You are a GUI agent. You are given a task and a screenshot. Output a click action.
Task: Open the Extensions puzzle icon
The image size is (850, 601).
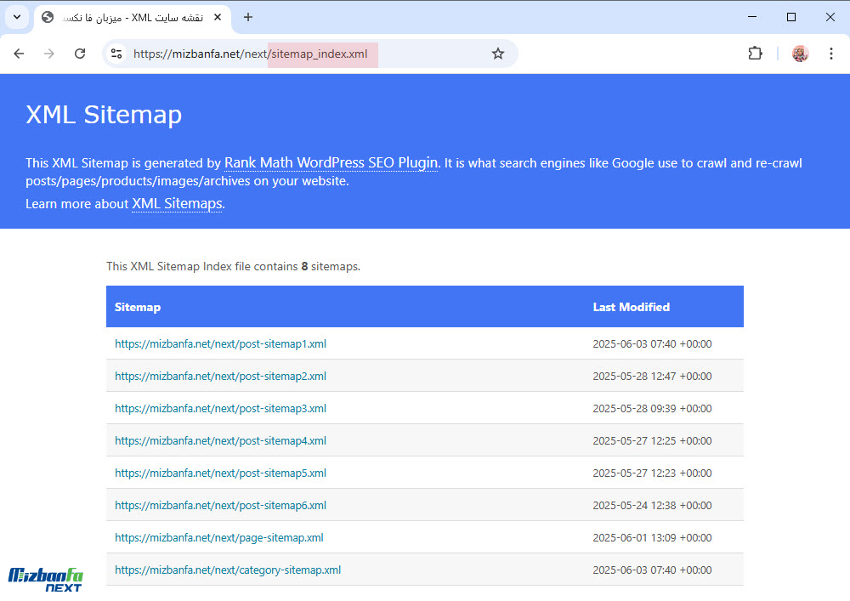tap(755, 54)
